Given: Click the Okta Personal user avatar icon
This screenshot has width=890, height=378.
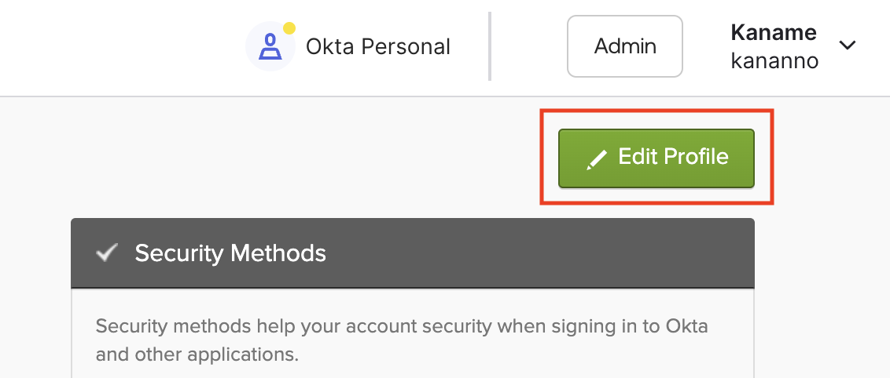Looking at the screenshot, I should click(x=270, y=47).
